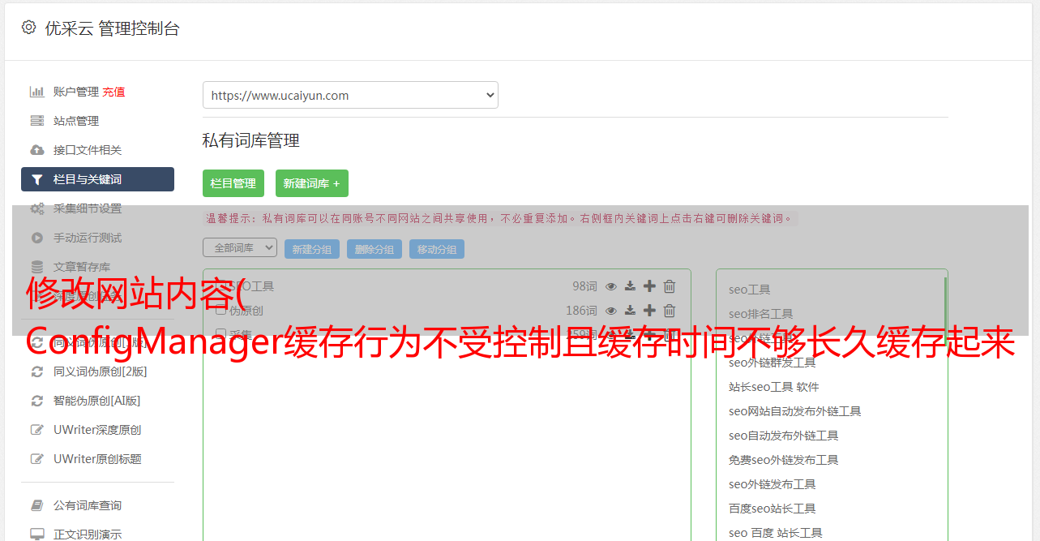This screenshot has height=541, width=1040.
Task: Click the refresh icon for 智能伪原创[AI版]
Action: tap(37, 401)
